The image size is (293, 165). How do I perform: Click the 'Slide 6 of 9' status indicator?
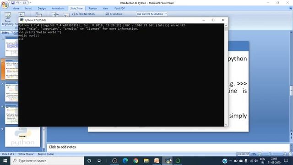tap(8, 154)
